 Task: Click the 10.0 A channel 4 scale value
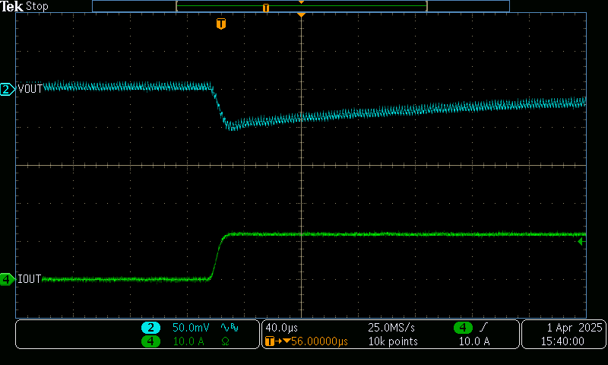click(188, 341)
